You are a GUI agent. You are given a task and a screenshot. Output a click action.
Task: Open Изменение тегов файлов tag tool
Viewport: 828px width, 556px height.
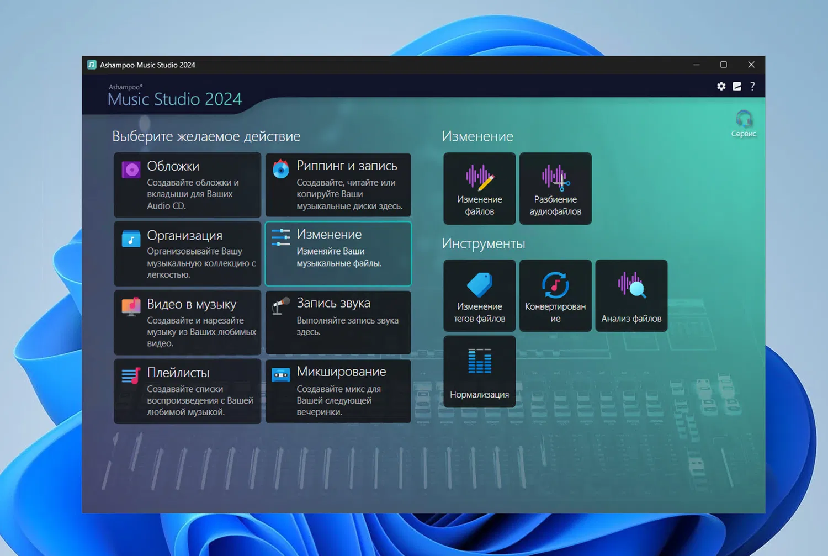480,296
